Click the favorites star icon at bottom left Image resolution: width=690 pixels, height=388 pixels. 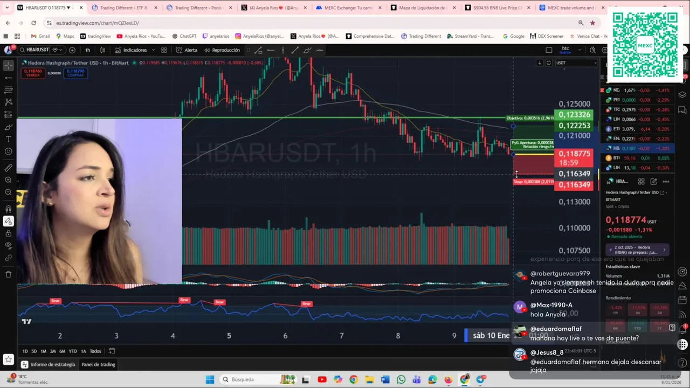pyautogui.click(x=8, y=359)
